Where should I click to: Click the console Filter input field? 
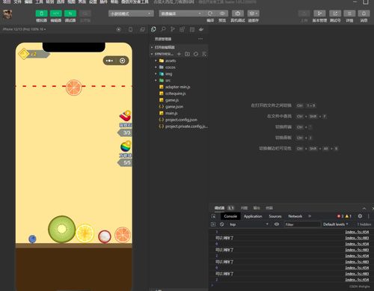(x=302, y=224)
